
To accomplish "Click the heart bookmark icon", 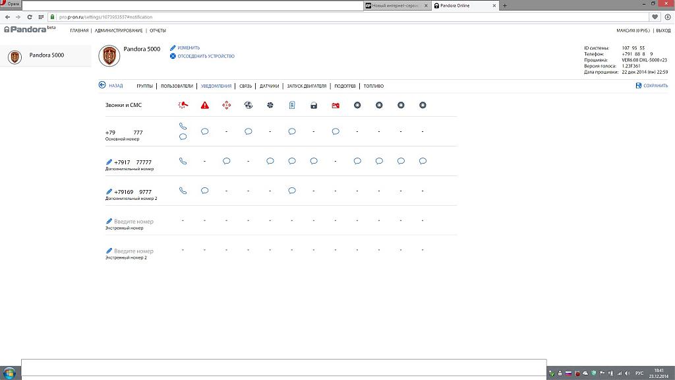I will pos(655,16).
